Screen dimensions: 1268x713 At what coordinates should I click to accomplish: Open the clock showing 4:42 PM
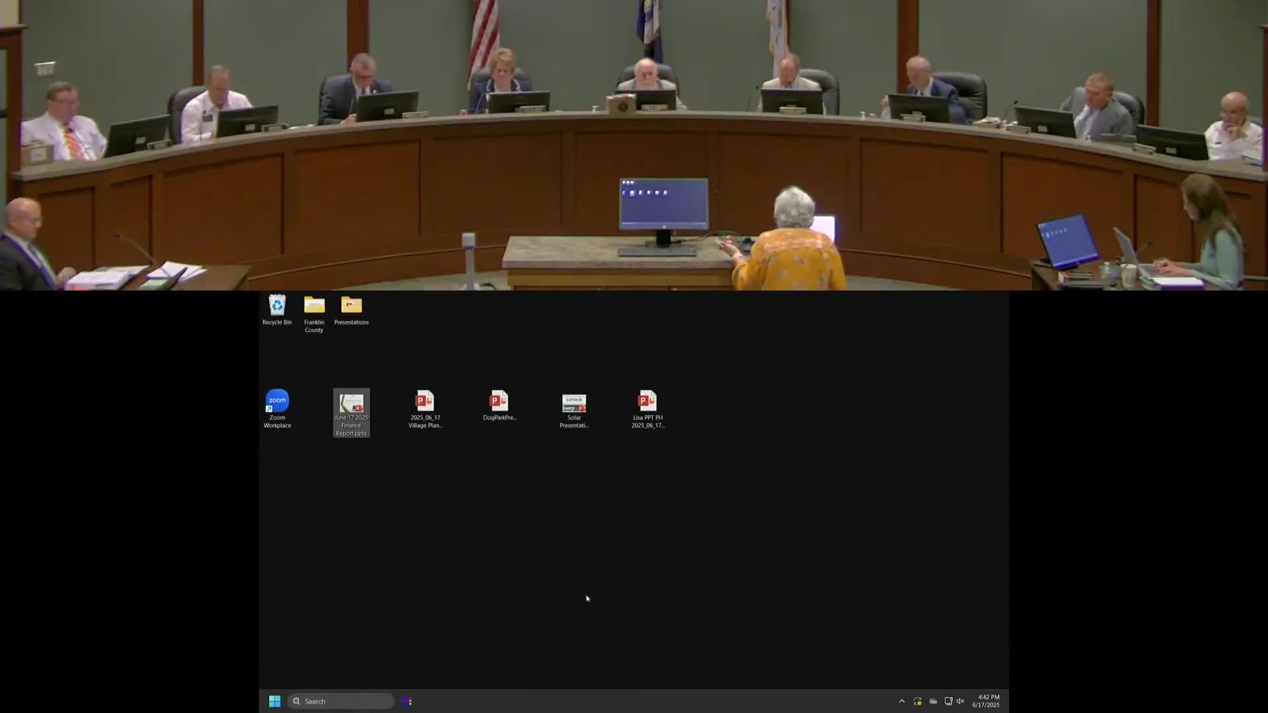(x=986, y=701)
